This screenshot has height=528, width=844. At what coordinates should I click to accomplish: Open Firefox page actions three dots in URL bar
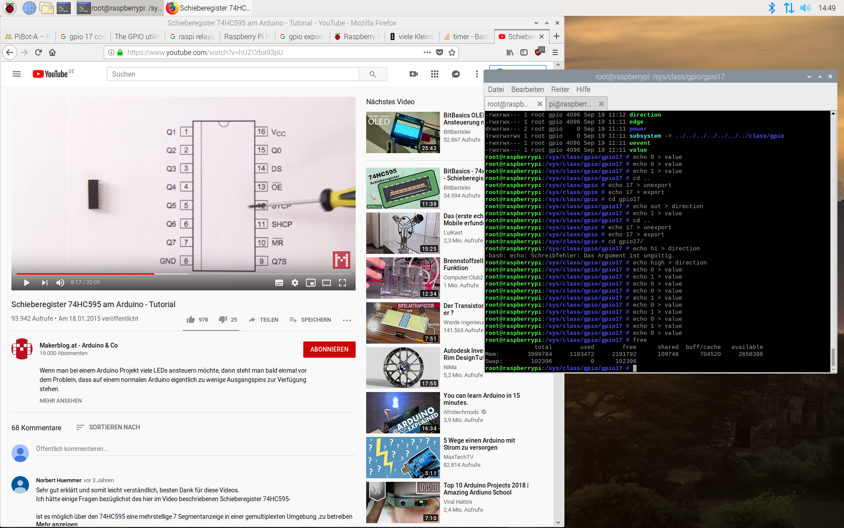click(x=427, y=52)
